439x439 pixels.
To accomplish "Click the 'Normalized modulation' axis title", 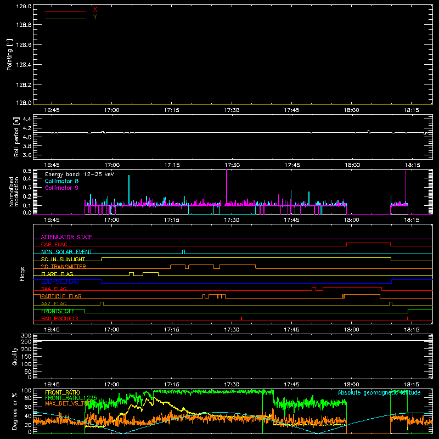I will [14, 192].
